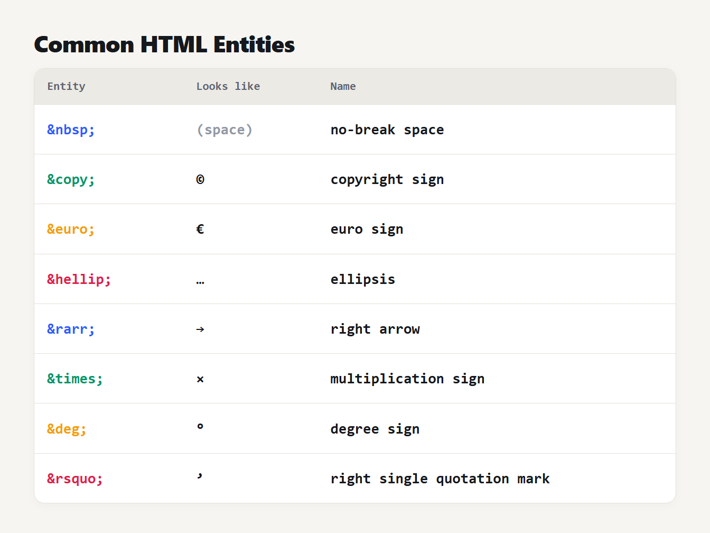Image resolution: width=710 pixels, height=533 pixels.
Task: Click the degree symbol glyph
Action: point(200,426)
